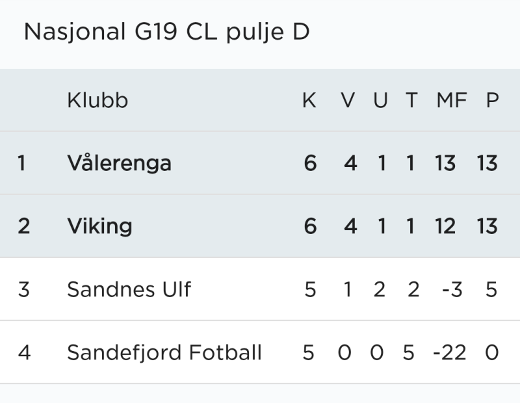
Task: Click Viking's goal difference value 12
Action: pos(446,226)
